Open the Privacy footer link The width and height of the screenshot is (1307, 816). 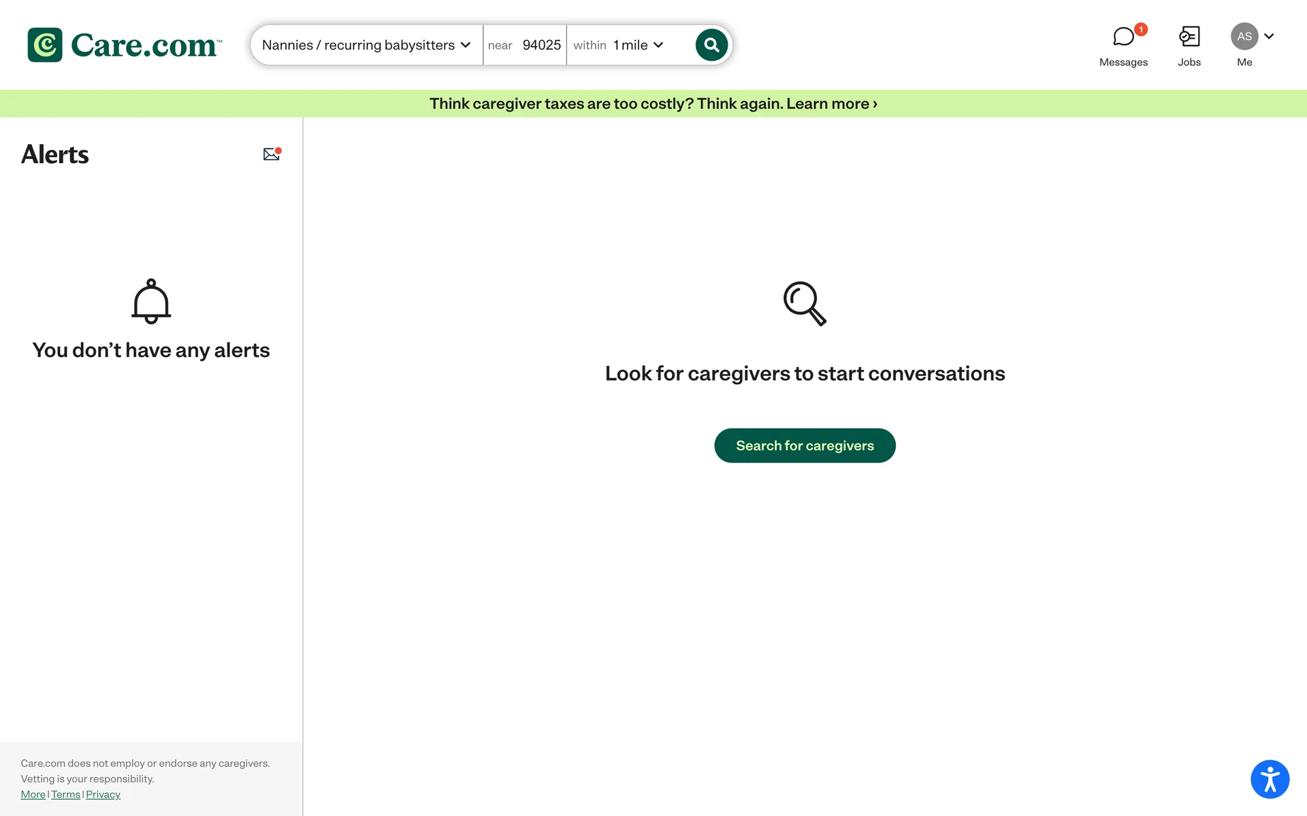(103, 794)
